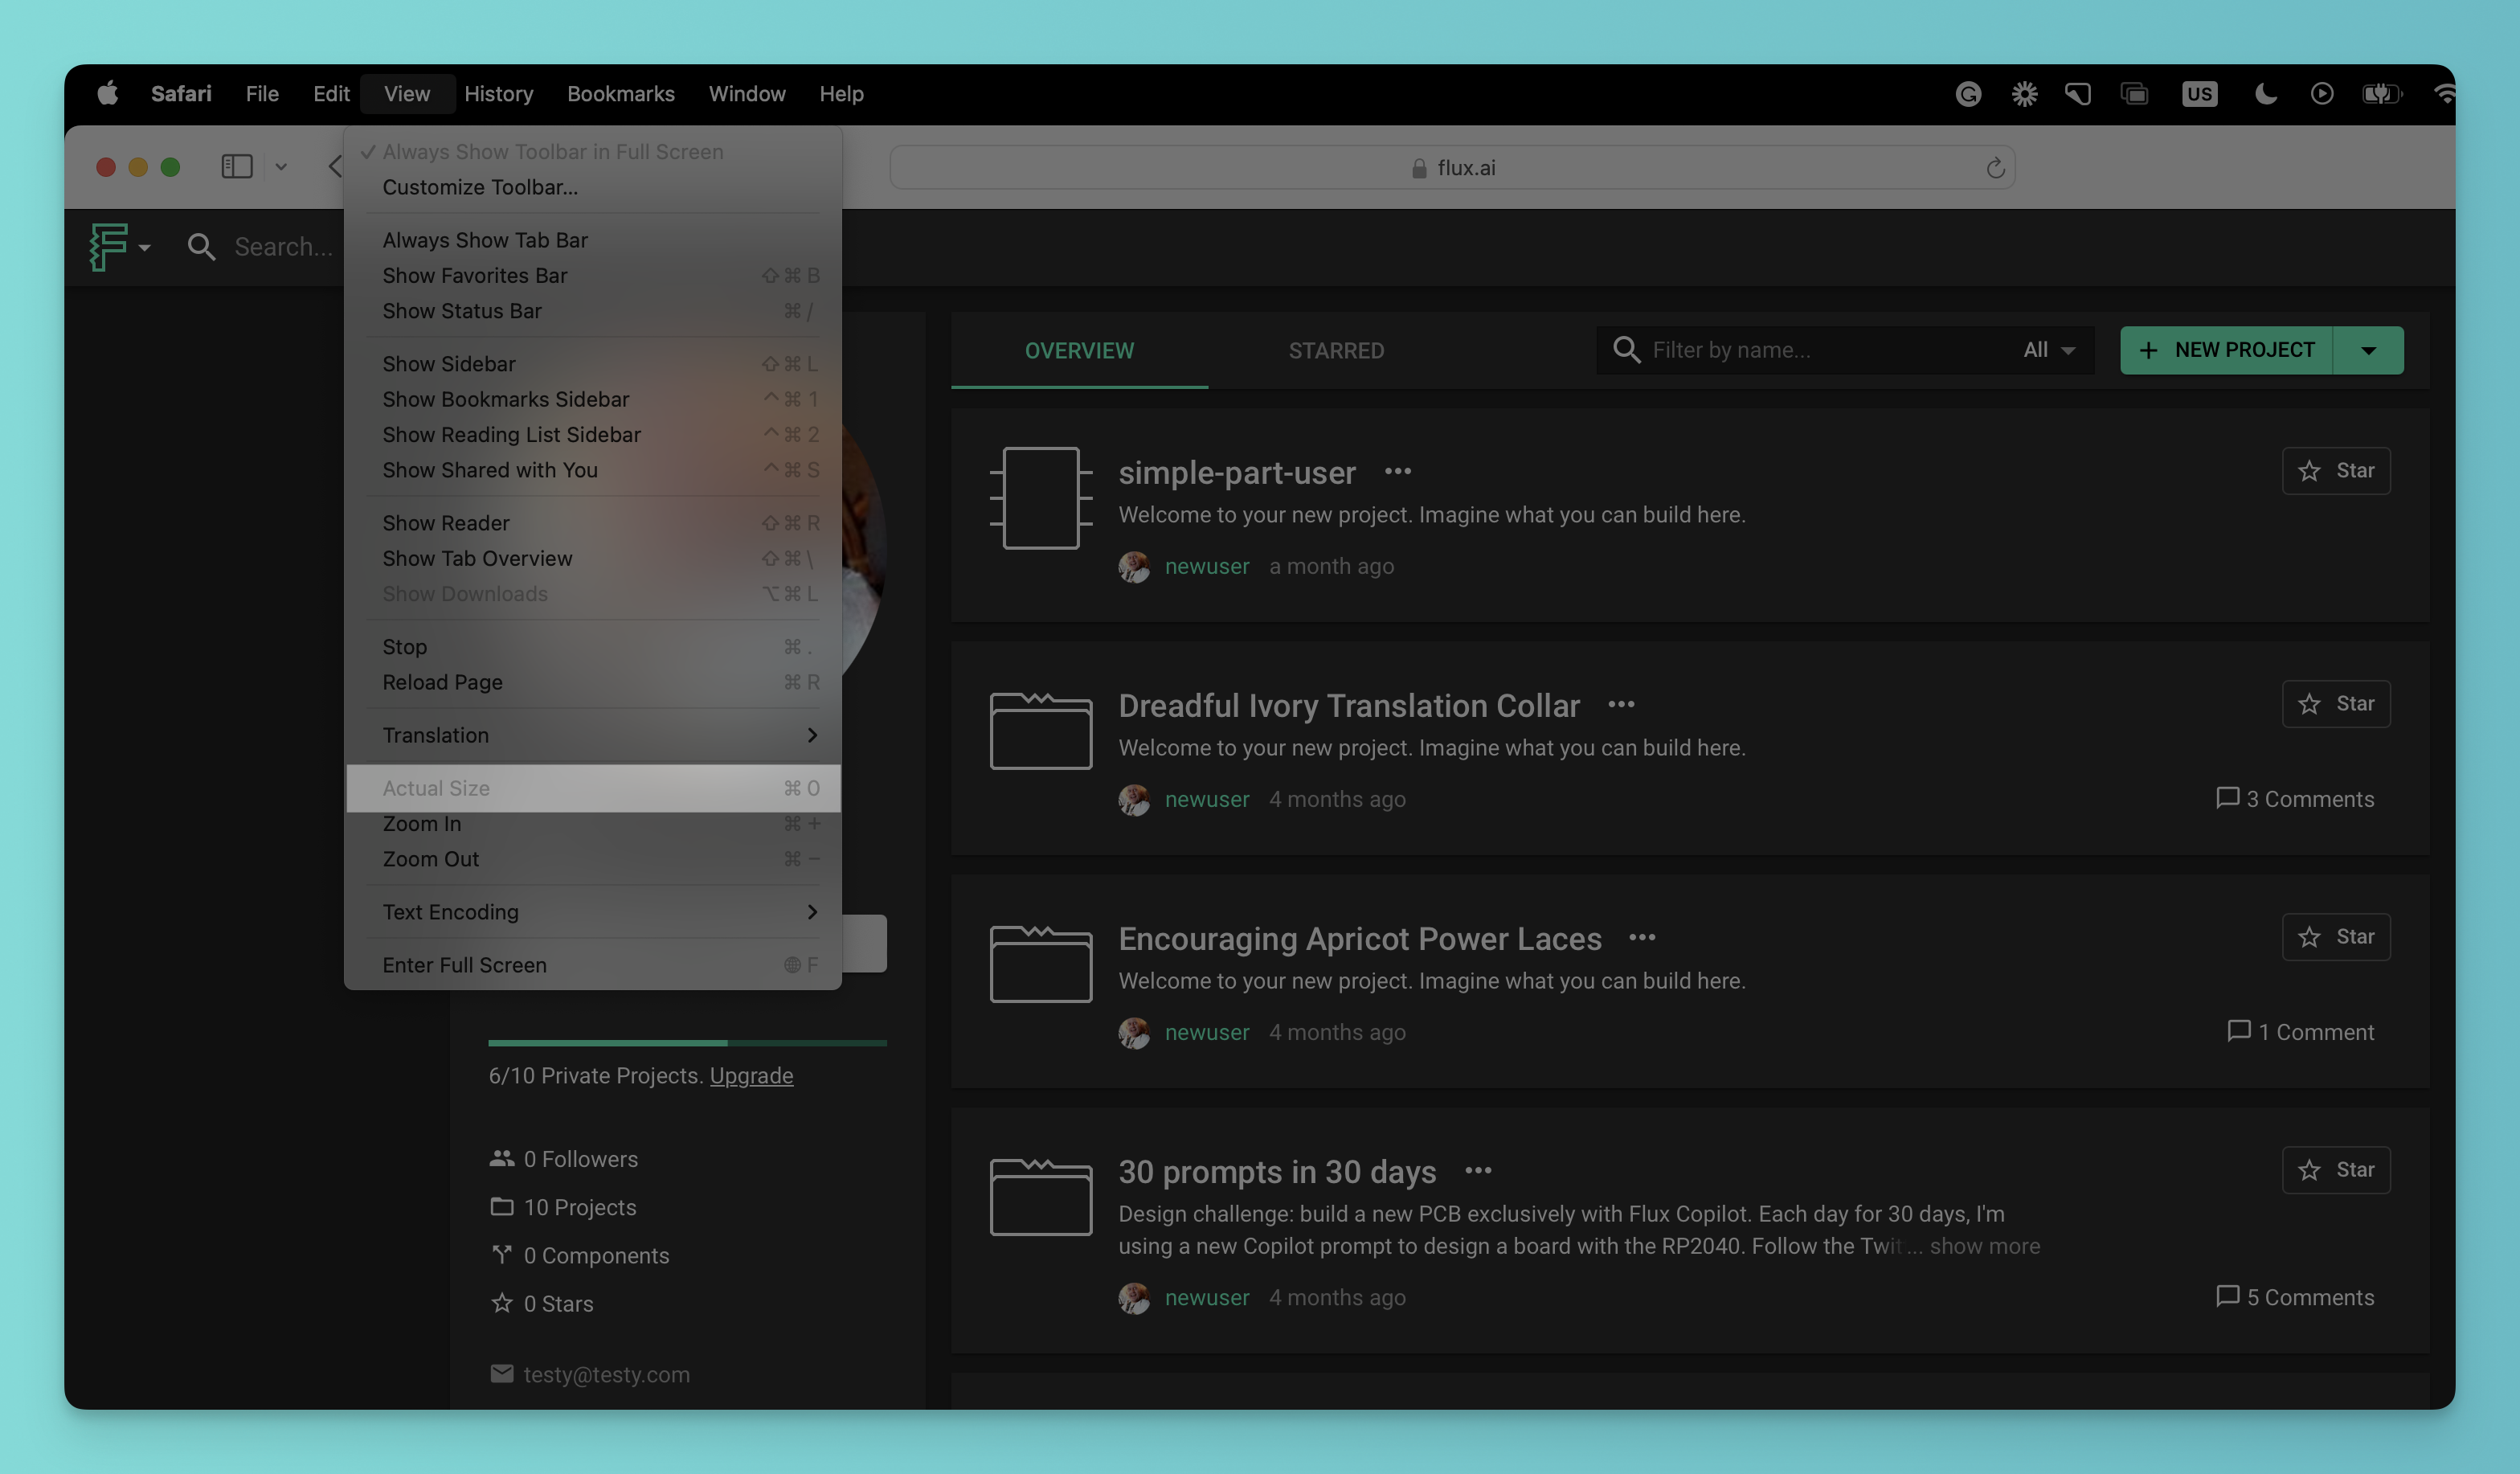The height and width of the screenshot is (1474, 2520).
Task: Open the Flux logo dropdown arrow
Action: (x=144, y=247)
